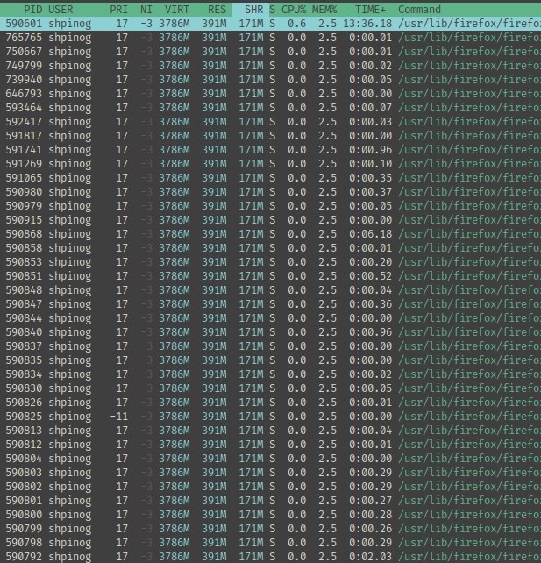
Task: Select process row with PID 590801
Action: 270,500
